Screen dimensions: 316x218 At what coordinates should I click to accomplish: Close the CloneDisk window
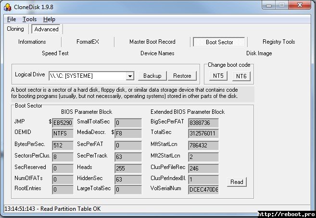pyautogui.click(x=300, y=5)
